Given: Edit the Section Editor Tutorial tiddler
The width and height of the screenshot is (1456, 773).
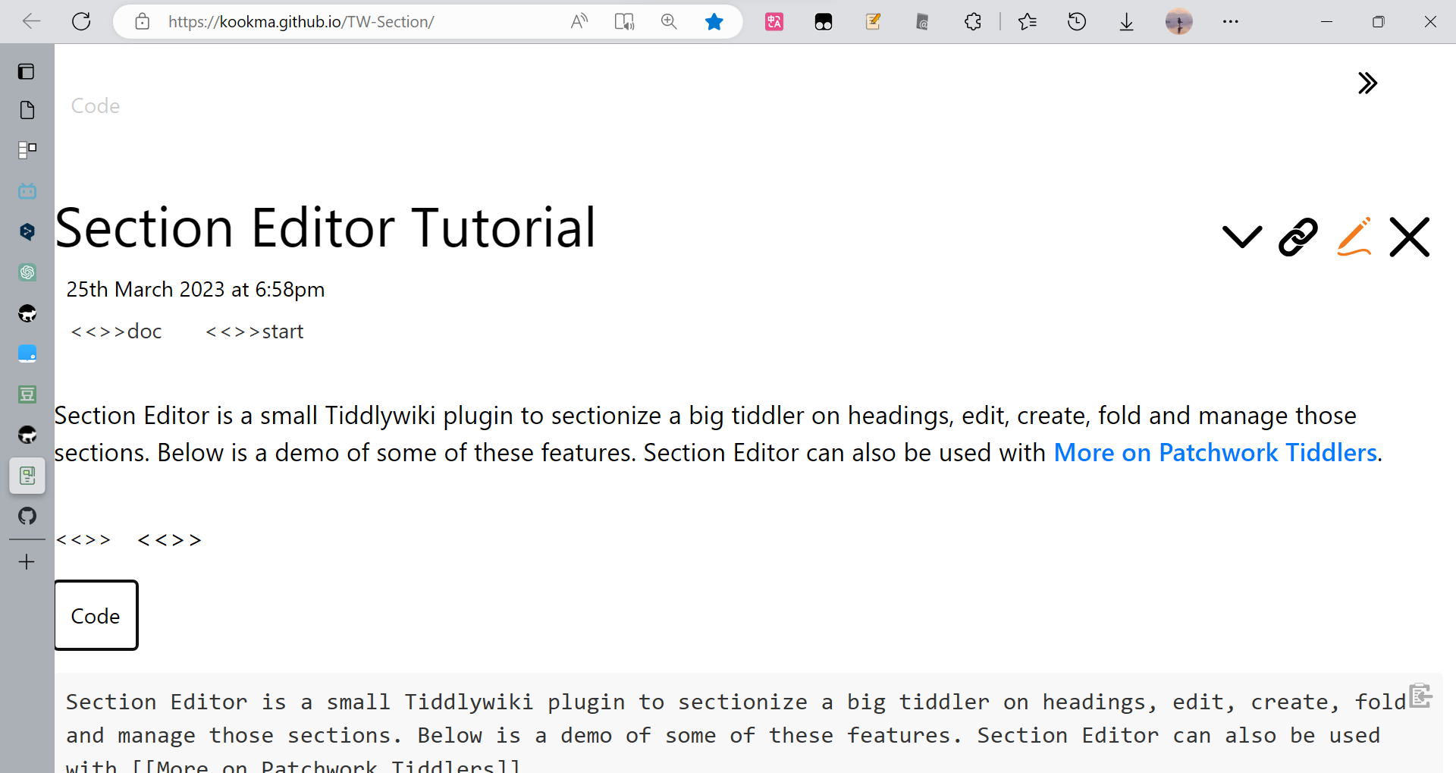Looking at the screenshot, I should (1354, 237).
